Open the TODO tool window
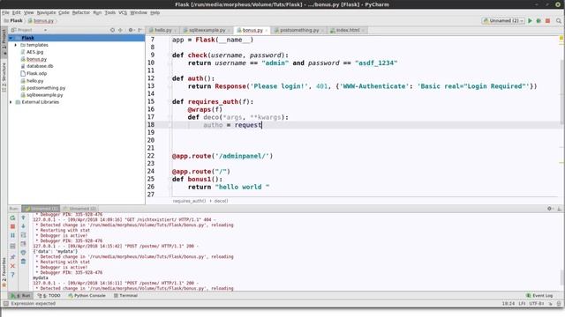This screenshot has height=317, width=565. [x=49, y=296]
